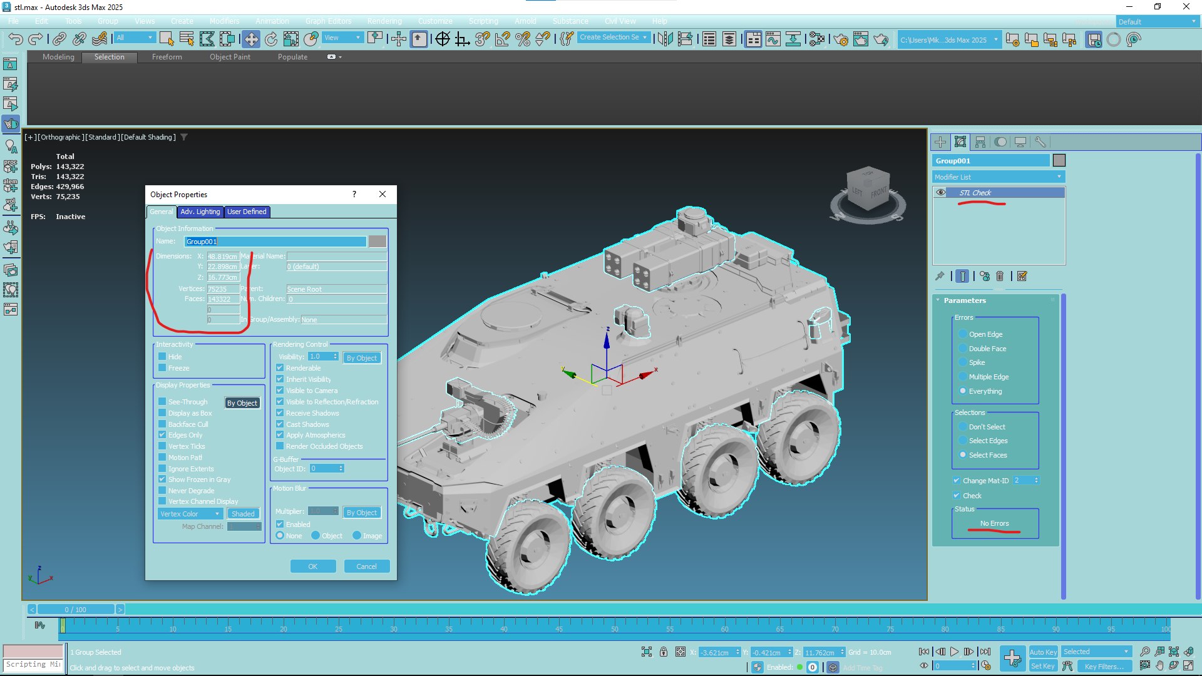Open the View reference coordinate dropdown
This screenshot has width=1202, height=676.
click(x=342, y=38)
